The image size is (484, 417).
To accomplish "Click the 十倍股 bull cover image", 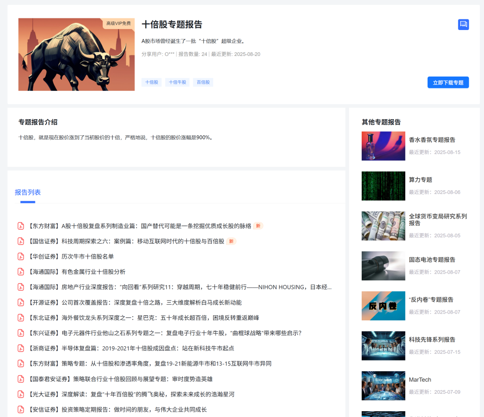I will pyautogui.click(x=77, y=55).
